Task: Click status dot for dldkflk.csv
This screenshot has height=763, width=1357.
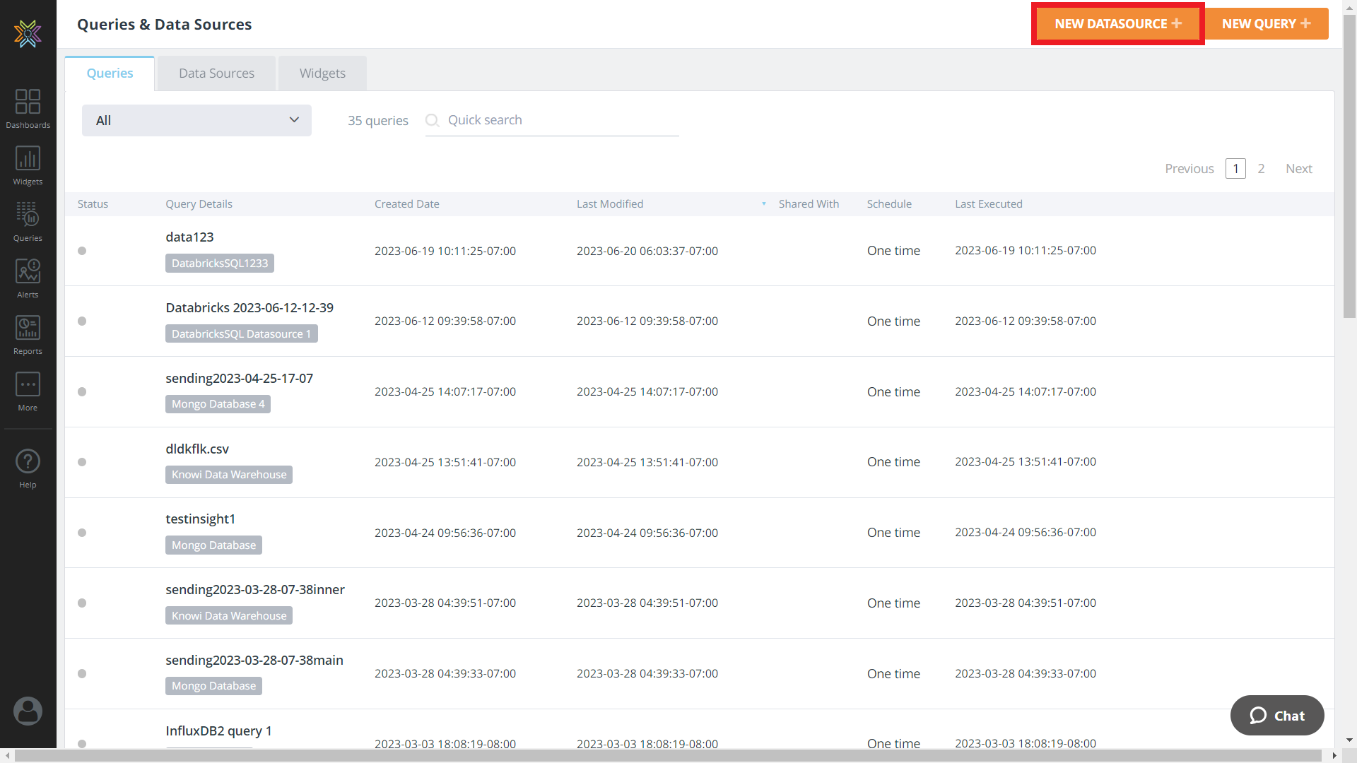Action: [x=82, y=462]
